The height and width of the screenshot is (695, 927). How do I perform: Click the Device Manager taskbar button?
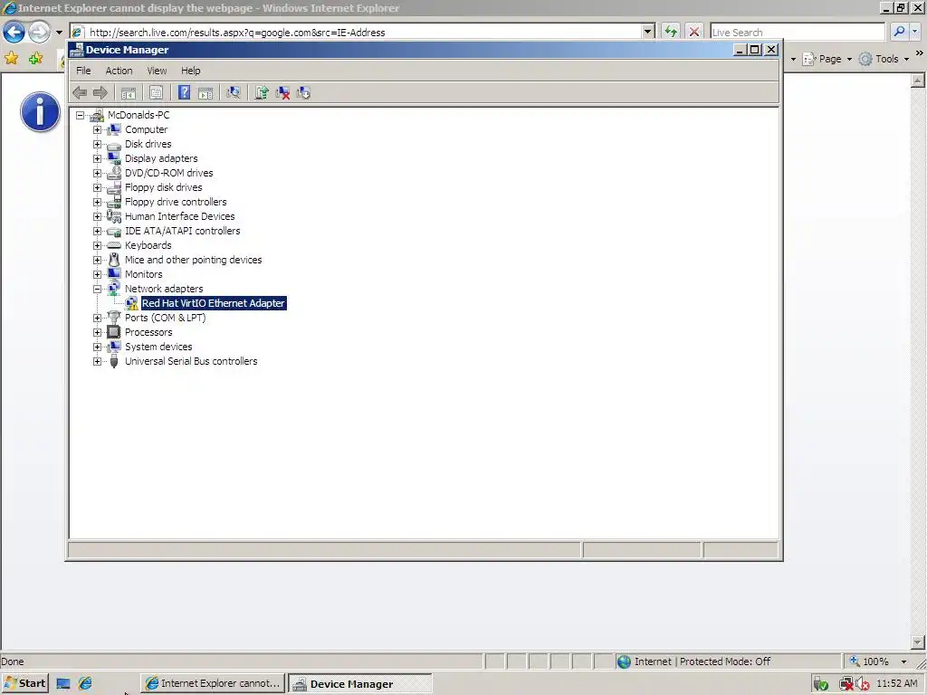pos(360,684)
